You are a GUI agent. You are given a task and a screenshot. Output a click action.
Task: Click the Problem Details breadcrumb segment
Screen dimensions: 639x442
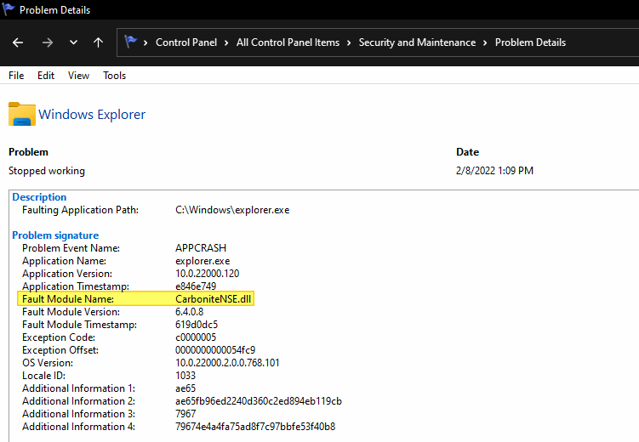tap(530, 42)
